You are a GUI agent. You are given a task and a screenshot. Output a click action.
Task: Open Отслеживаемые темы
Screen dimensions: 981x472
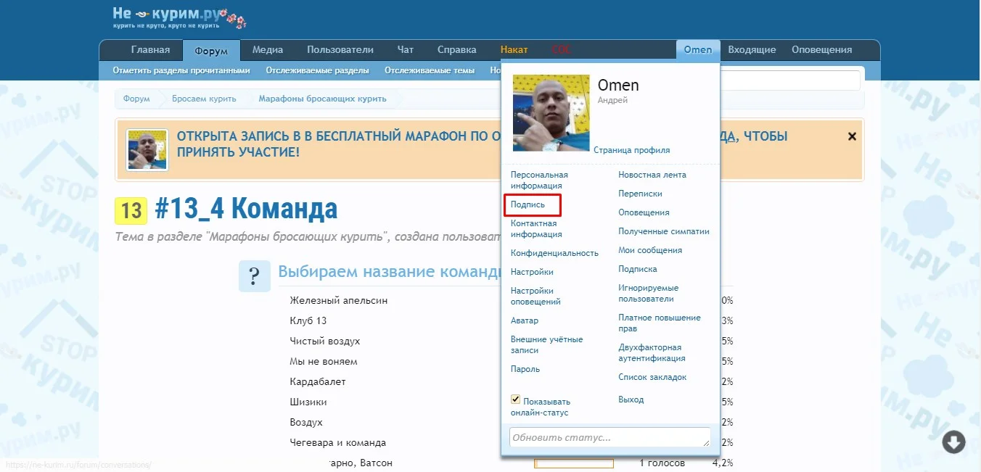pos(430,70)
